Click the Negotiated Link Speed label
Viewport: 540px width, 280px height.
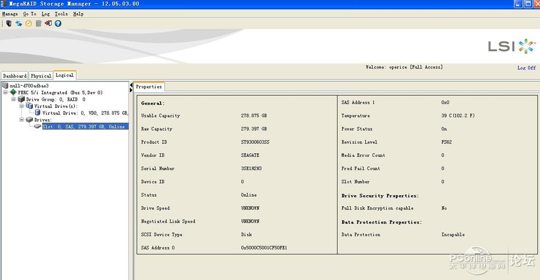coord(168,221)
